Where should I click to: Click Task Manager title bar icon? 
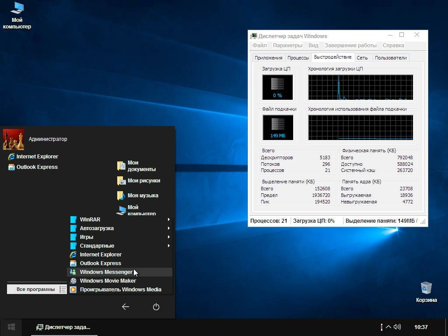point(253,36)
